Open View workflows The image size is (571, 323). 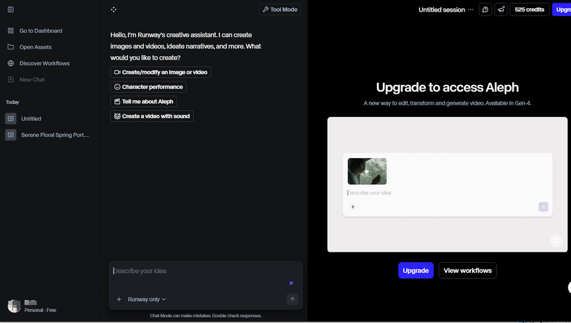click(x=468, y=270)
